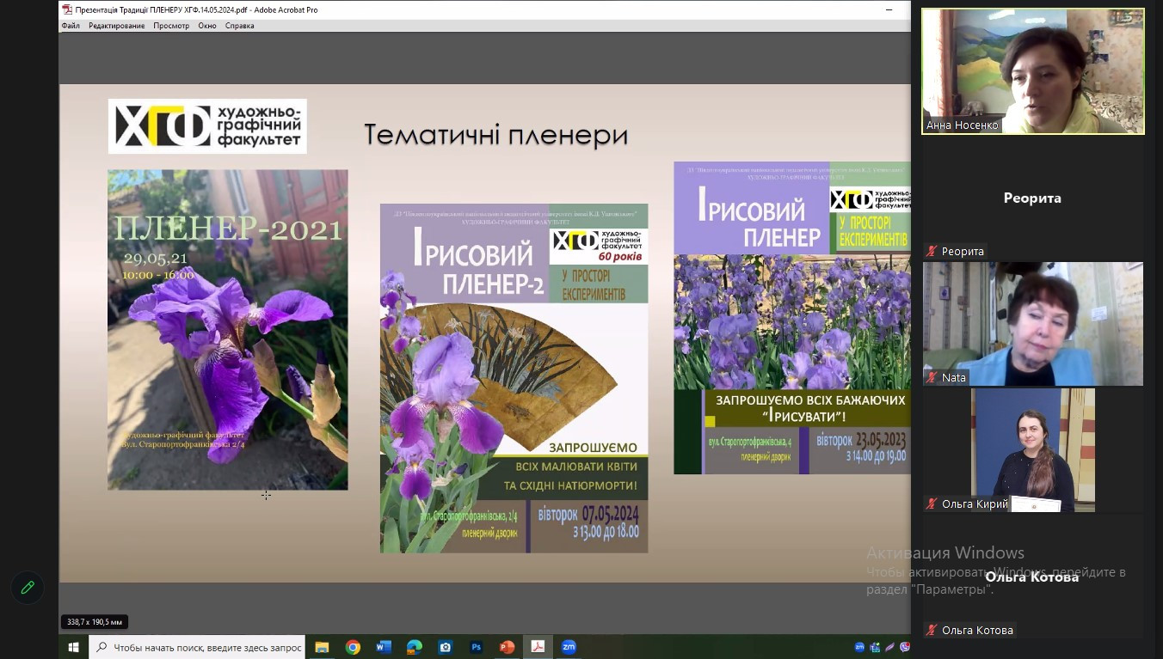Click the ХГФ faculty logo on the slide
Viewport: 1163px width, 659px height.
[x=207, y=126]
